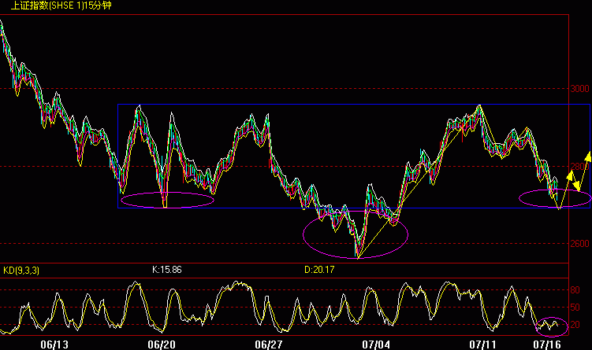This screenshot has width=592, height=350.
Task: Click the 50 level on KD axis
Action: click(x=575, y=308)
